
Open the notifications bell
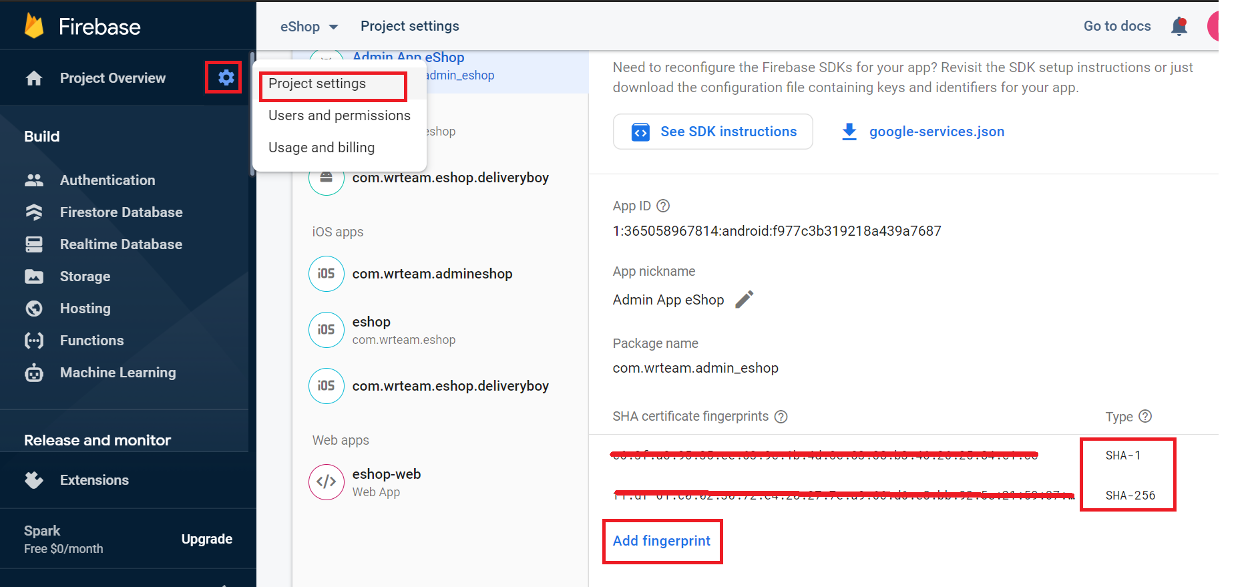1179,26
